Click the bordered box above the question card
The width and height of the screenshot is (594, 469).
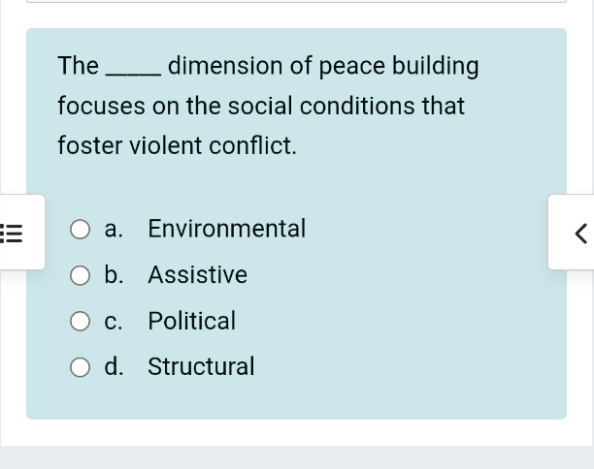click(x=297, y=1)
